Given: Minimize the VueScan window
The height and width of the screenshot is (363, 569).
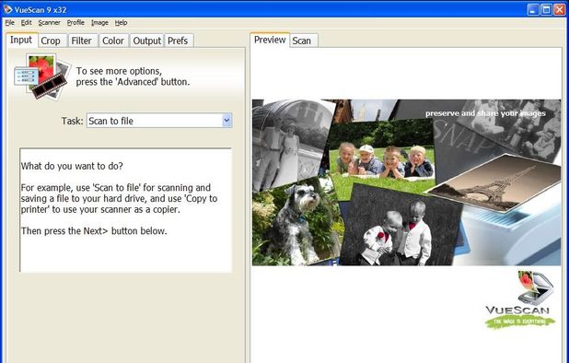Looking at the screenshot, I should tap(533, 9).
